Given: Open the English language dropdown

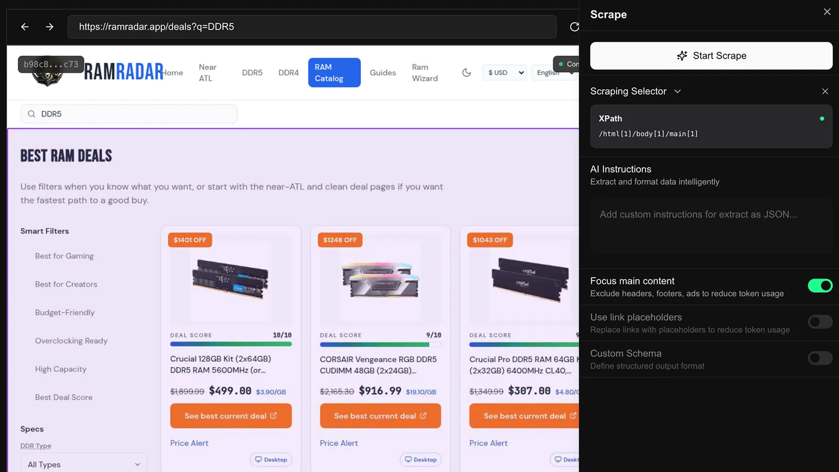Looking at the screenshot, I should pos(554,72).
